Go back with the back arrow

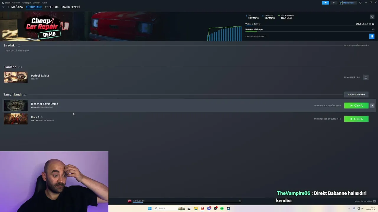click(4, 7)
